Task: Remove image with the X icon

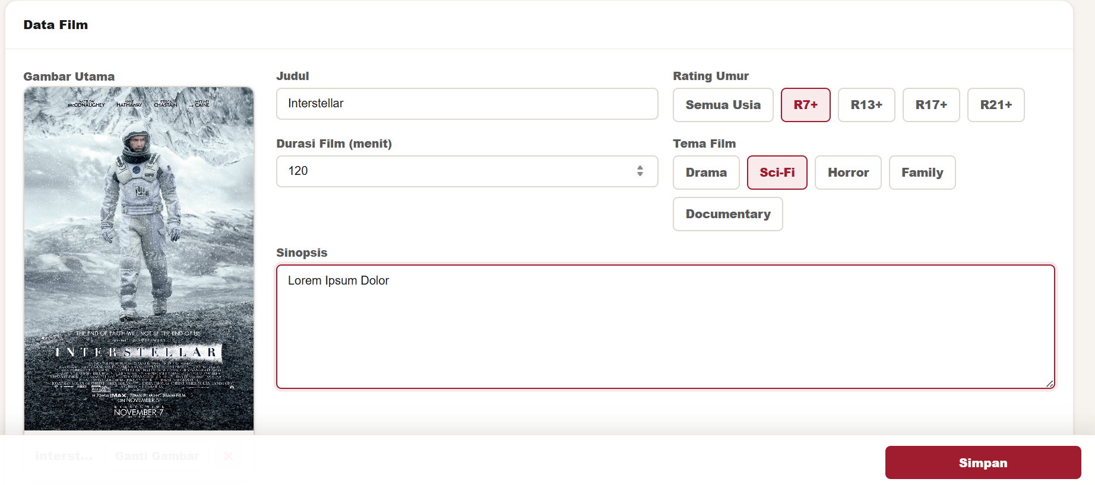Action: pyautogui.click(x=228, y=456)
